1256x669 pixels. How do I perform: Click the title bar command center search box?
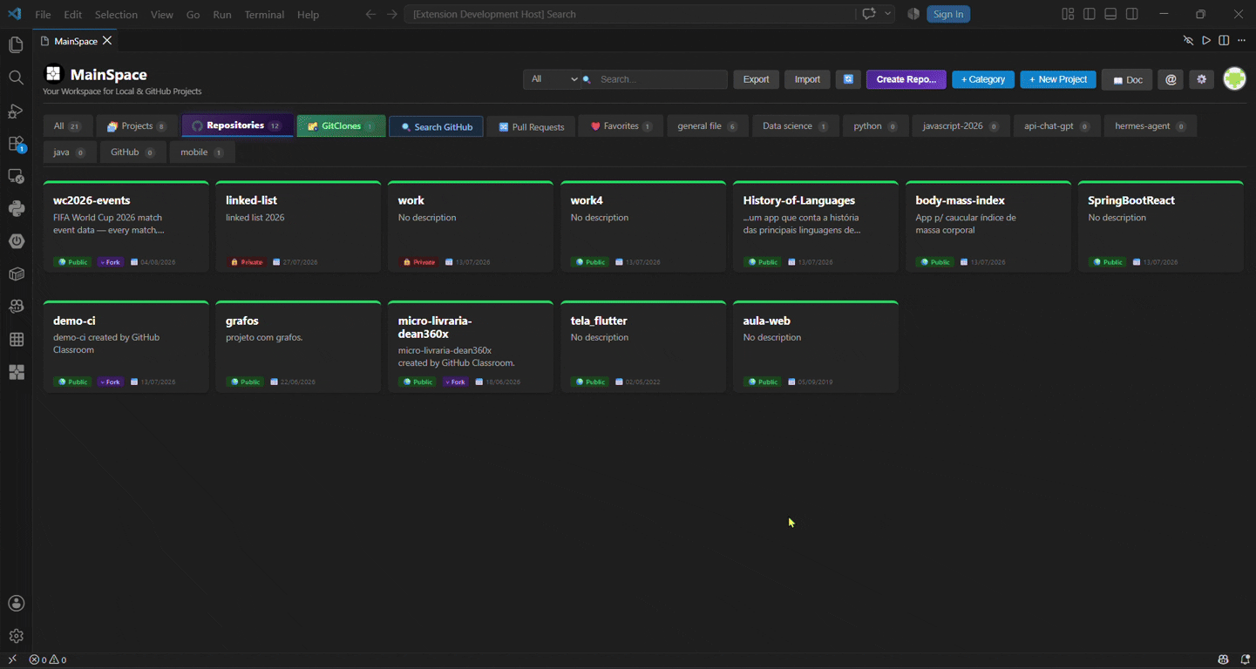[x=629, y=14]
